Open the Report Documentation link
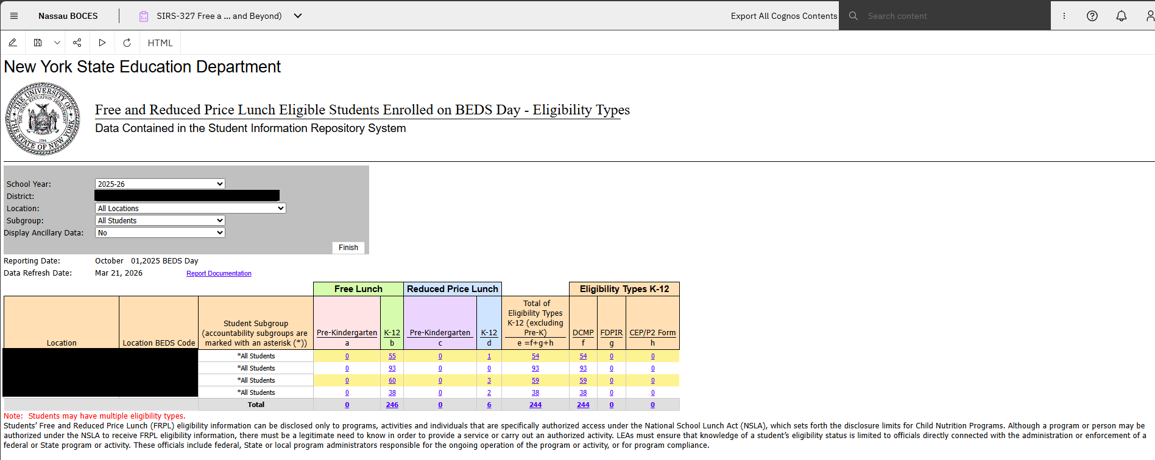This screenshot has width=1155, height=460. point(219,274)
